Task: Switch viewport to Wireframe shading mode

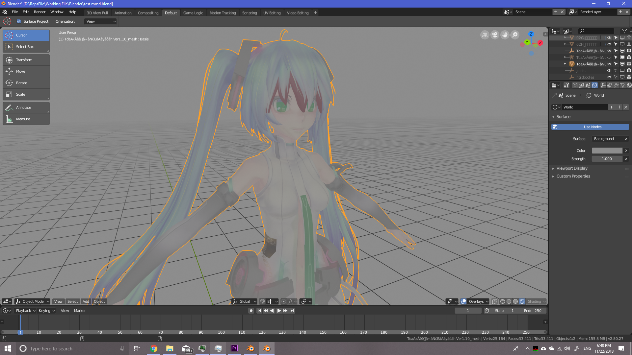Action: point(503,301)
